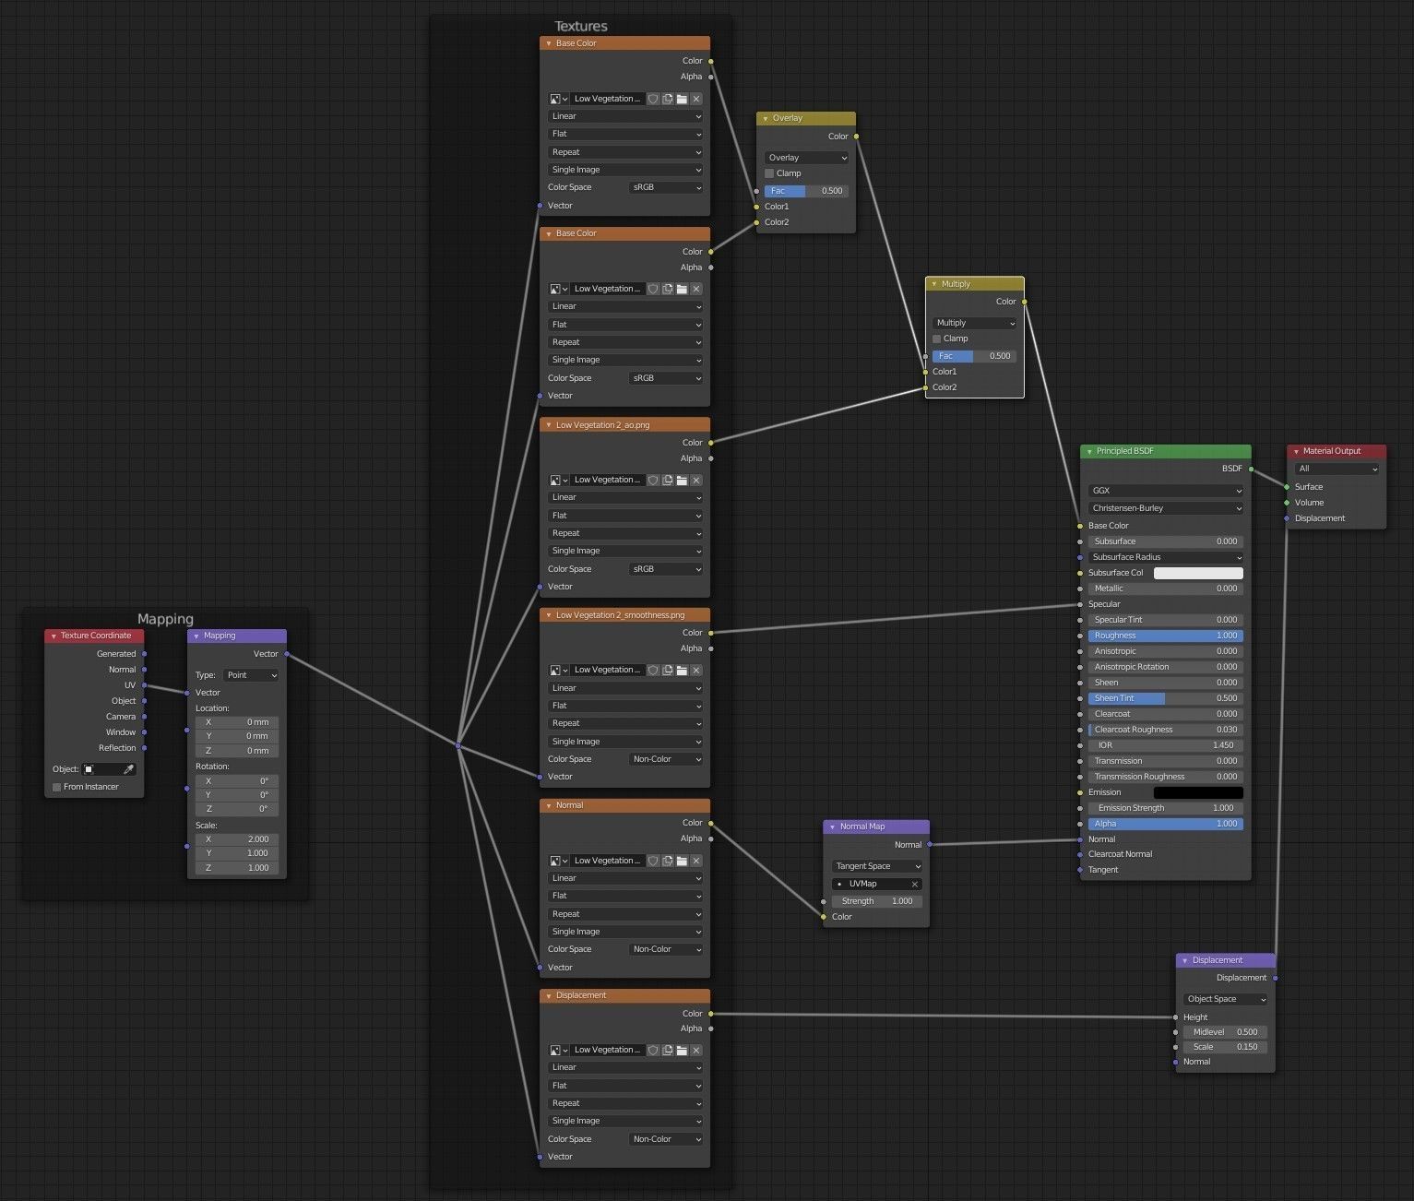Click the black Emission color swatch
The width and height of the screenshot is (1414, 1201).
pos(1198,793)
